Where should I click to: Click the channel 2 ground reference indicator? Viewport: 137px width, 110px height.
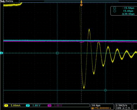point(1,53)
